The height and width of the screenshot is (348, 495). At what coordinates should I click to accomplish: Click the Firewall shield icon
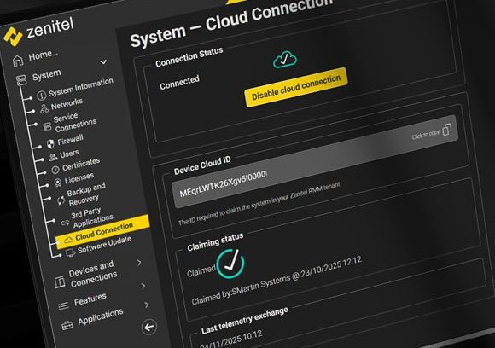50,144
